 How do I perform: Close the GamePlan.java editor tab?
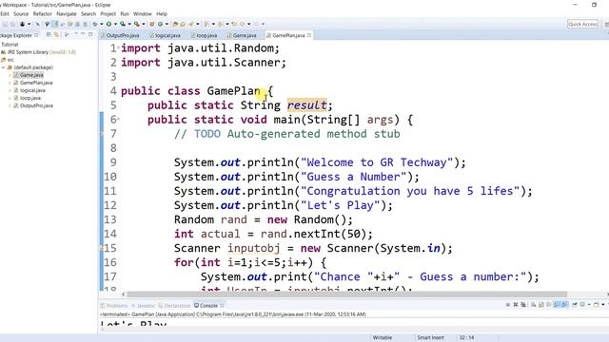click(309, 35)
